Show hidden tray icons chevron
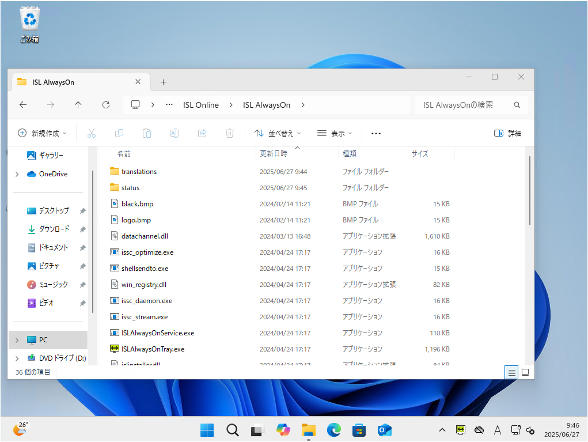 pos(442,430)
